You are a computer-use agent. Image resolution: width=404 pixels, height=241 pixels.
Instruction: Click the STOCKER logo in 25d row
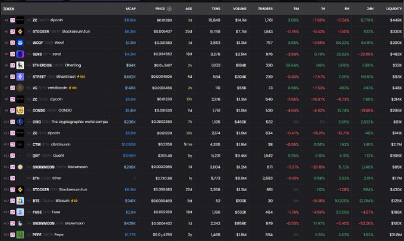[x=20, y=31]
